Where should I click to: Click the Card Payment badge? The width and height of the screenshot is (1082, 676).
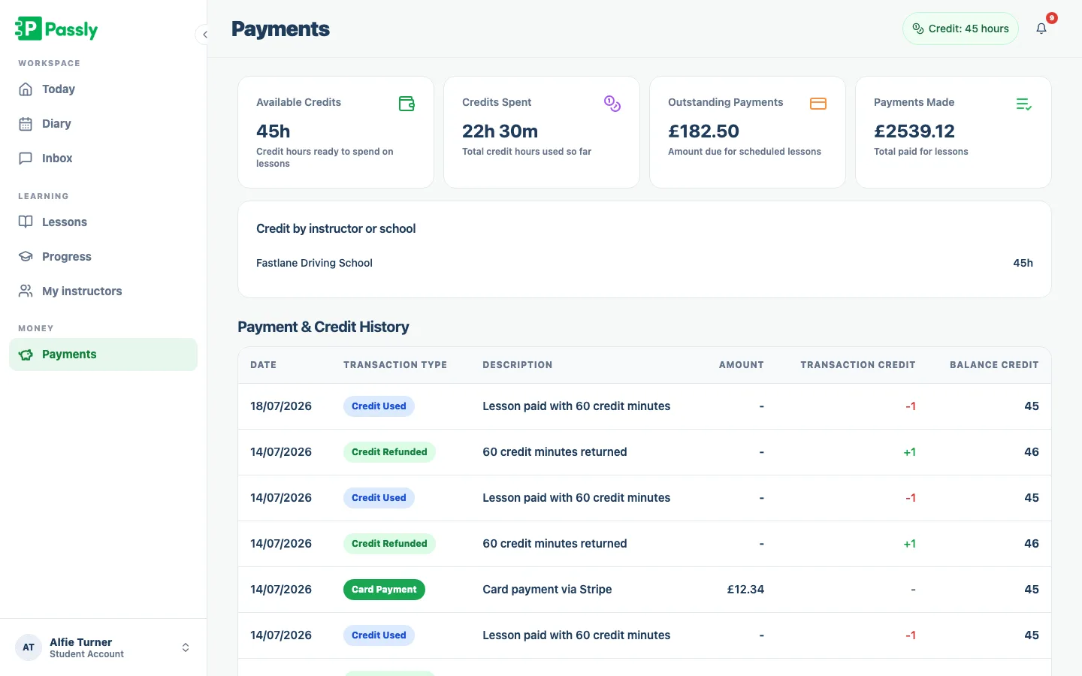(x=384, y=590)
